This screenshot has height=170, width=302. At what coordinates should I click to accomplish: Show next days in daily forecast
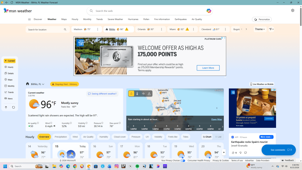tap(224, 153)
